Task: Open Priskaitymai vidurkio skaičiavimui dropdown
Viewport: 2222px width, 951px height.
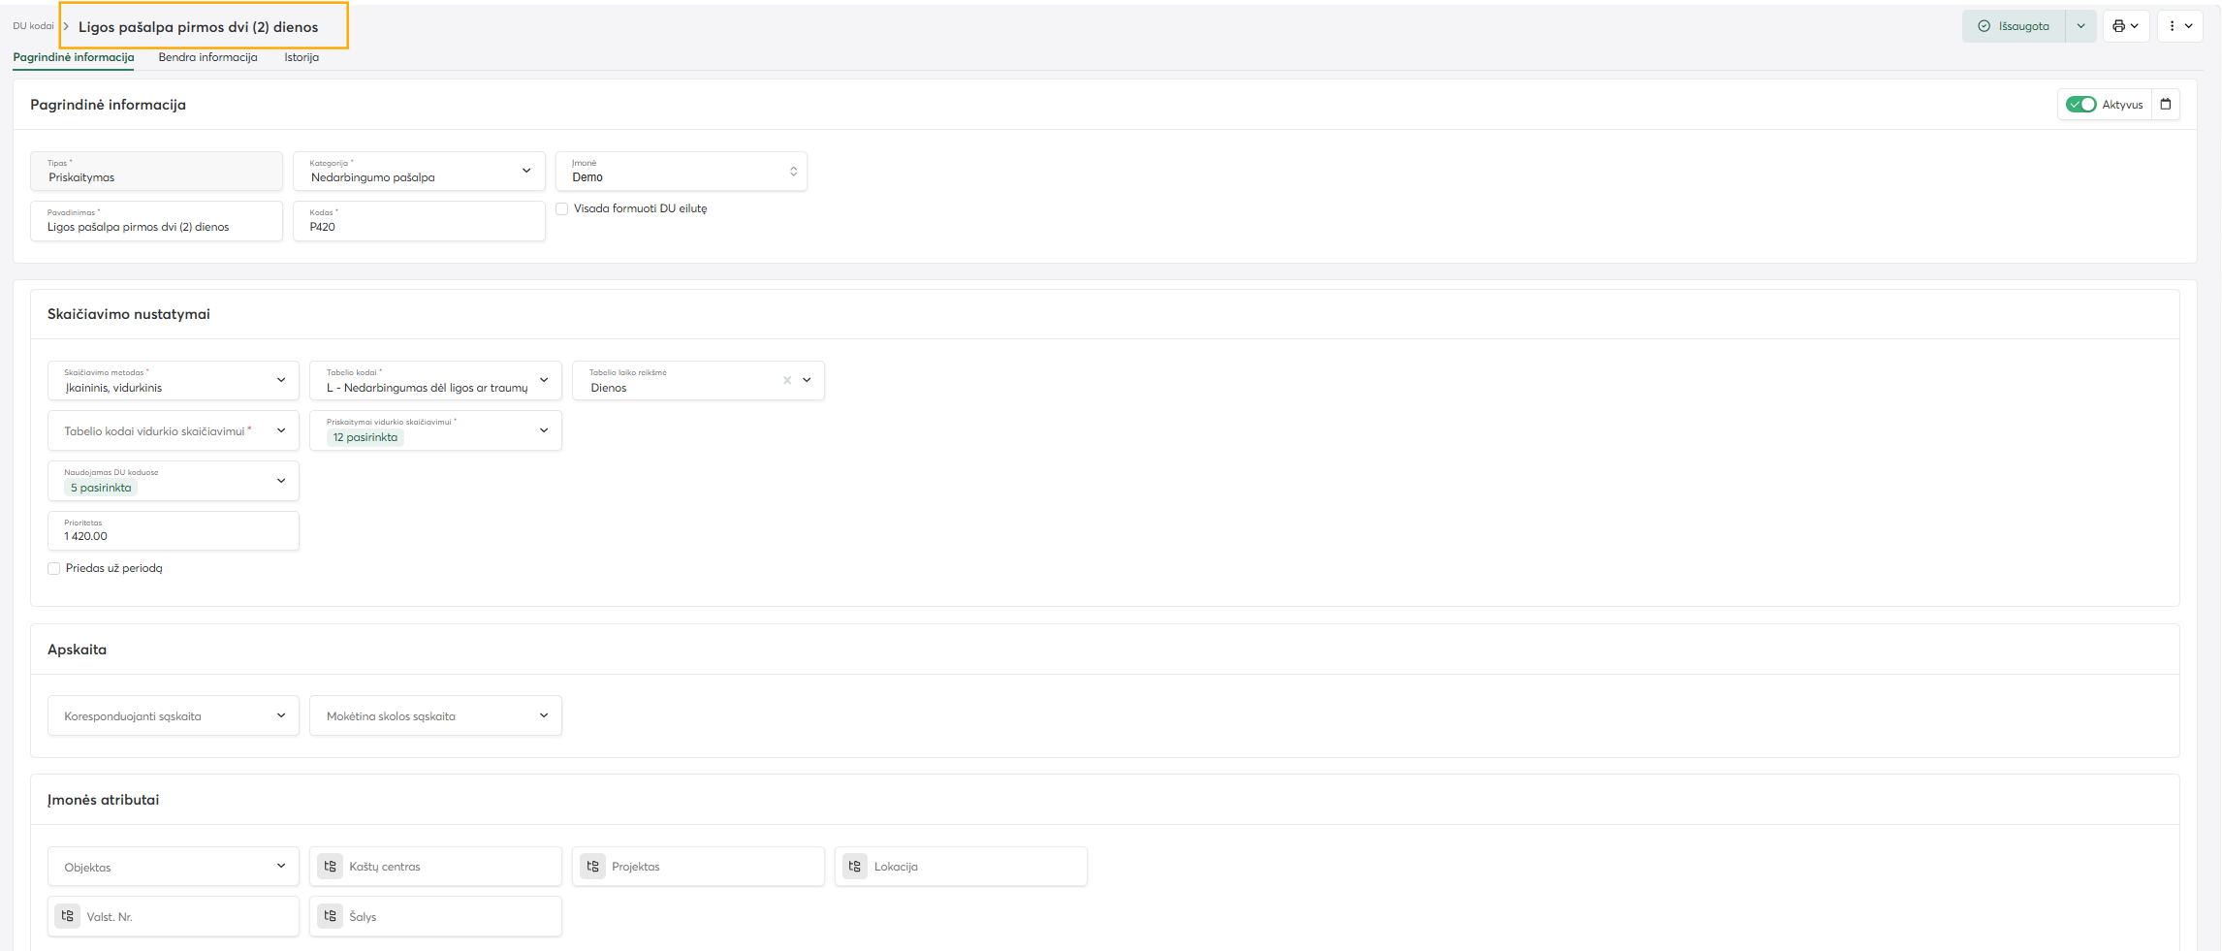Action: pyautogui.click(x=435, y=430)
